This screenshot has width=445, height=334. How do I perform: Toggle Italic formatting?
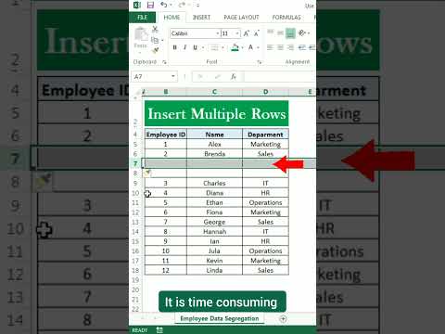(184, 47)
